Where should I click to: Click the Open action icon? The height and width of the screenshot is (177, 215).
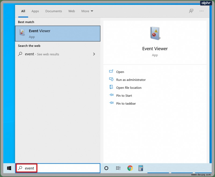coord(111,71)
